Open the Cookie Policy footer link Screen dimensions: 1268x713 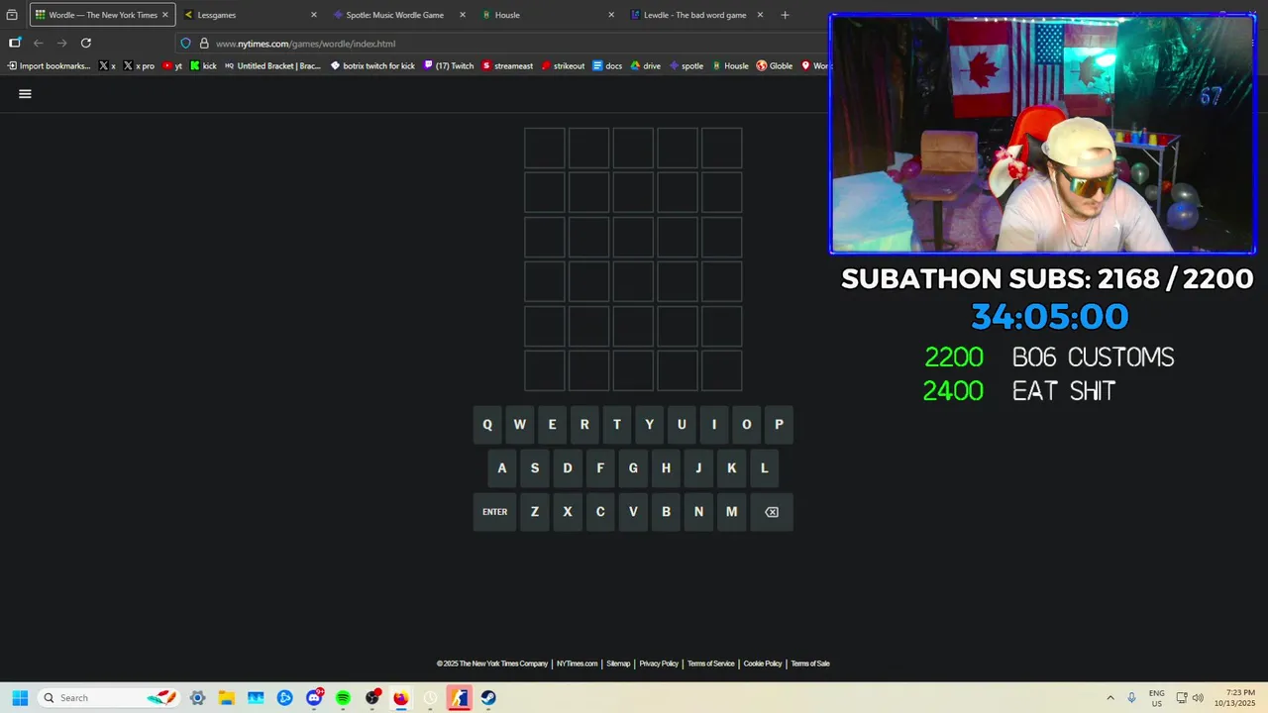click(763, 663)
